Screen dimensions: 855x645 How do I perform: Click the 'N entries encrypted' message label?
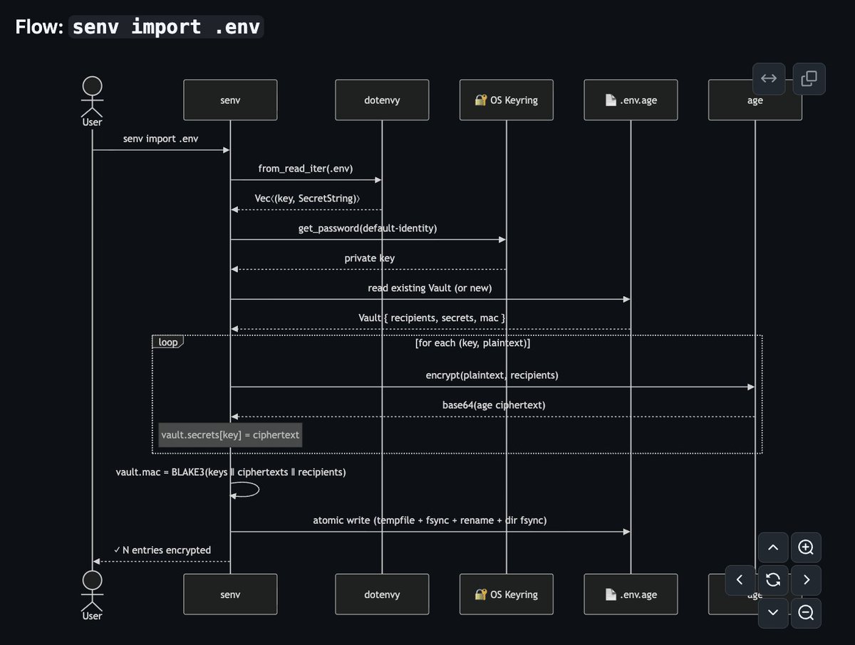[162, 550]
